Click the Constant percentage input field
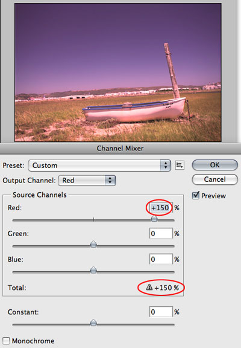 pos(161,312)
